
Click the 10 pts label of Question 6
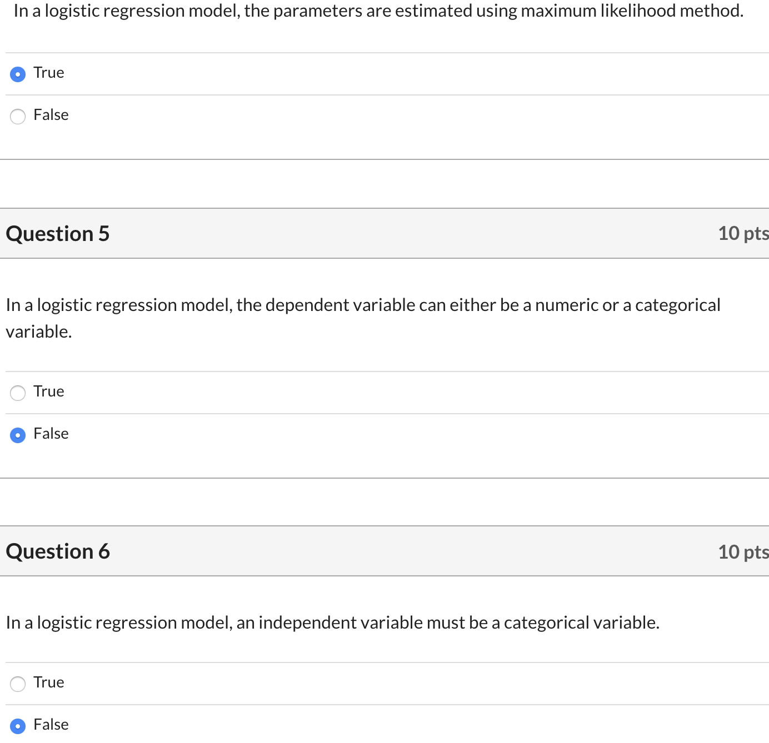pos(742,552)
